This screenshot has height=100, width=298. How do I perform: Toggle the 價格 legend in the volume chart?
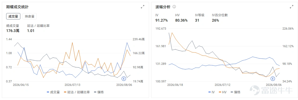click(x=99, y=92)
